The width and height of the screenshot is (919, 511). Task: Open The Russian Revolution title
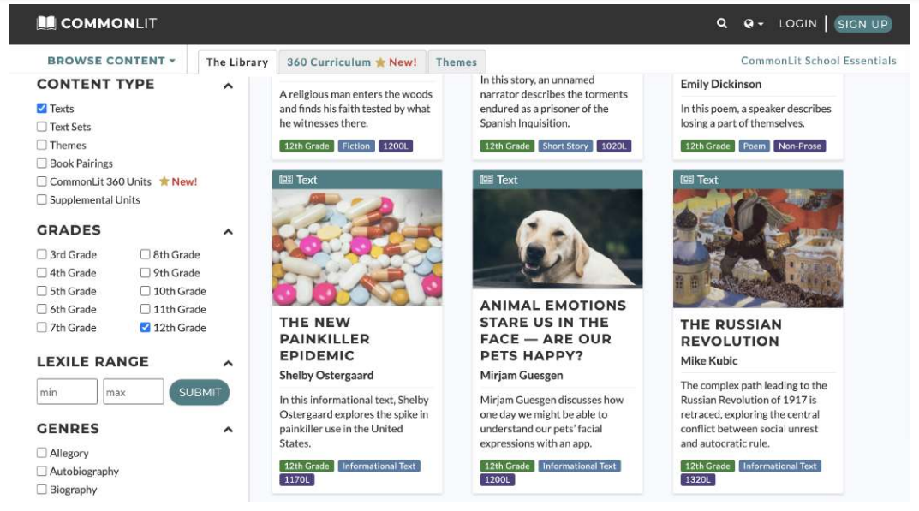pyautogui.click(x=731, y=333)
